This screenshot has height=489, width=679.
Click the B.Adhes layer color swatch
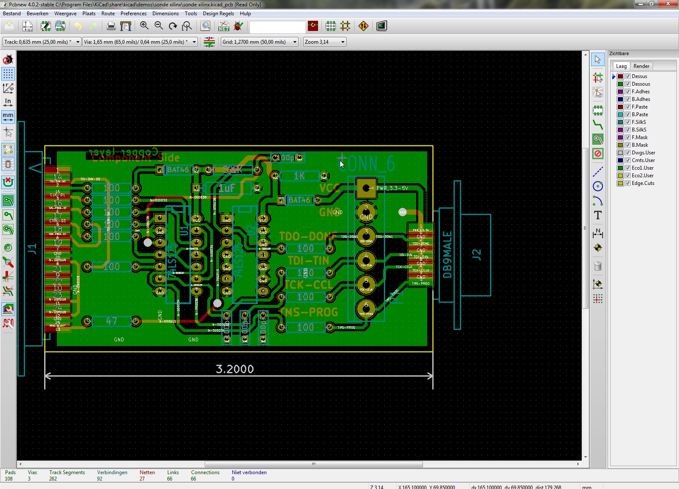click(620, 99)
